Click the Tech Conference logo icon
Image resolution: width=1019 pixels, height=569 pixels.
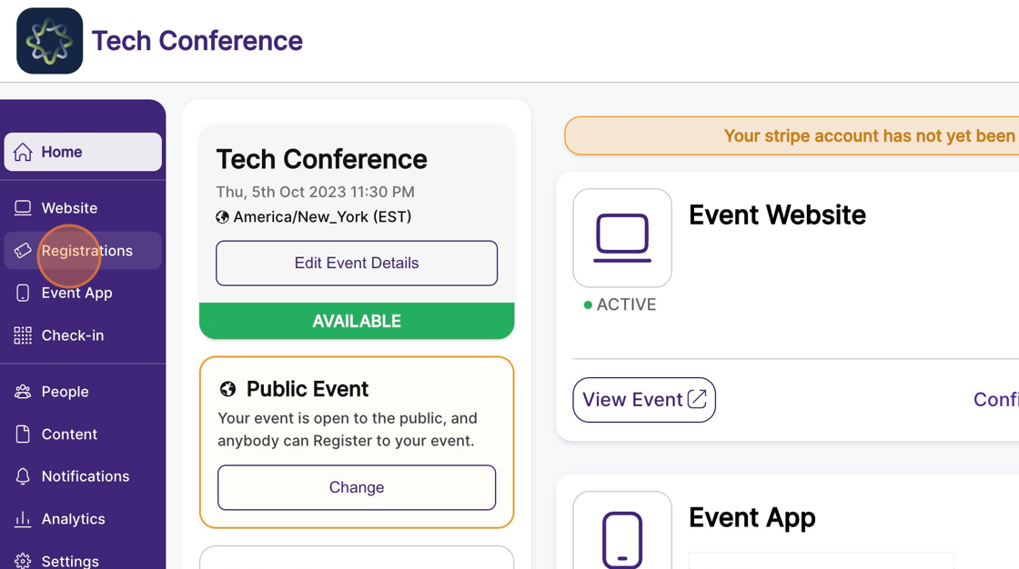point(49,41)
